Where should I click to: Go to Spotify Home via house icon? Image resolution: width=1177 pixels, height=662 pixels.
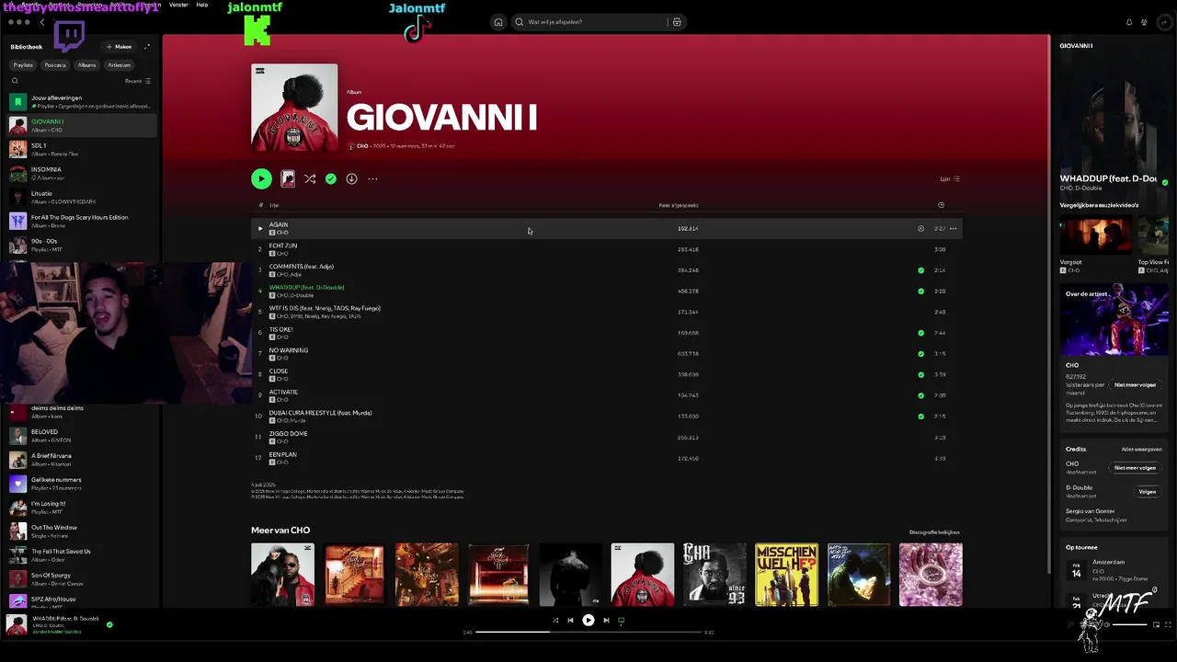point(498,22)
